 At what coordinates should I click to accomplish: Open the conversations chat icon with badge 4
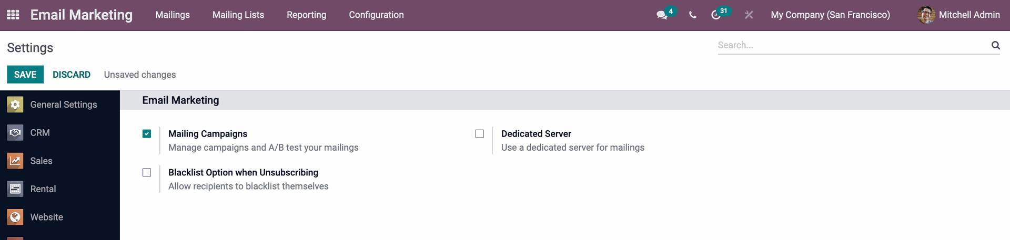point(662,15)
